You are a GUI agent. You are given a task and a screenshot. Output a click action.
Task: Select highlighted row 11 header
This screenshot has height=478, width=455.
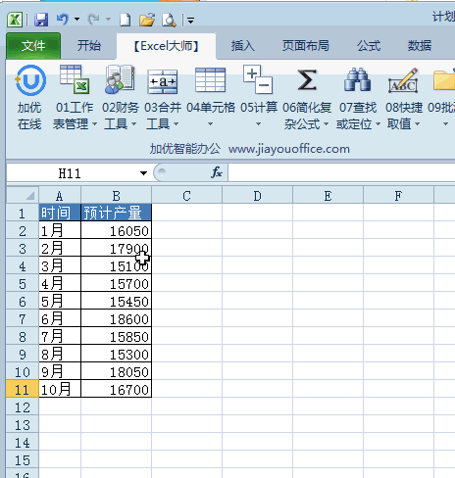pyautogui.click(x=23, y=390)
